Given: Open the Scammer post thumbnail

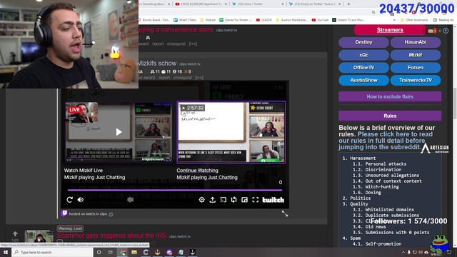Looking at the screenshot, I should [x=39, y=236].
